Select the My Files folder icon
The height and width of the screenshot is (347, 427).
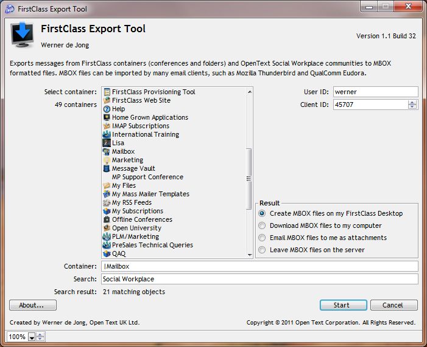(107, 185)
